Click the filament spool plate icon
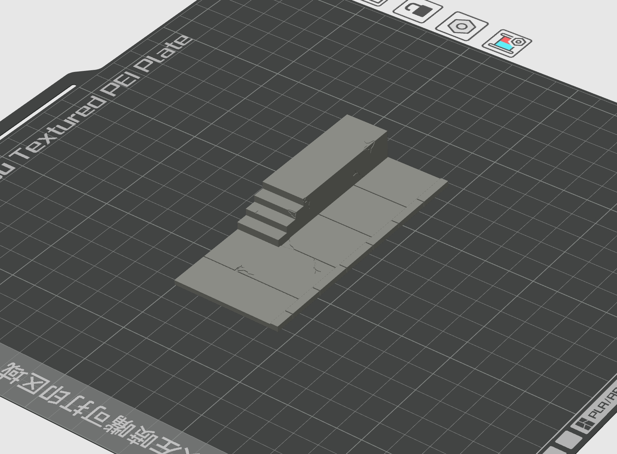 [x=507, y=43]
